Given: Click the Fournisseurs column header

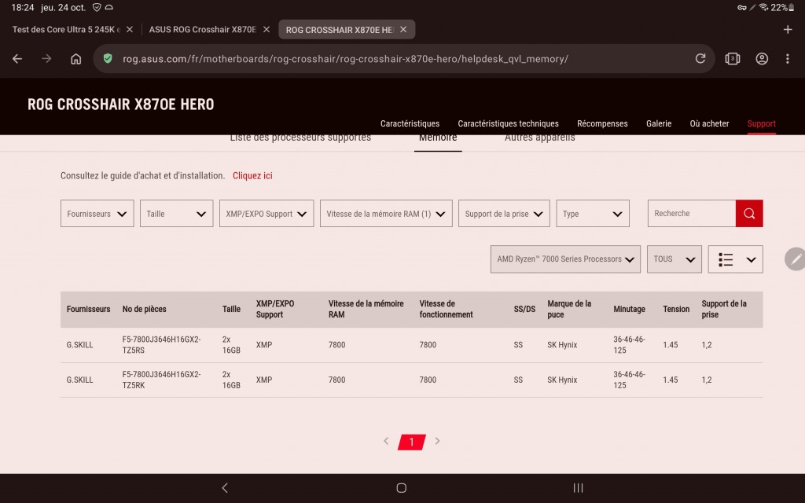Looking at the screenshot, I should click(x=88, y=309).
